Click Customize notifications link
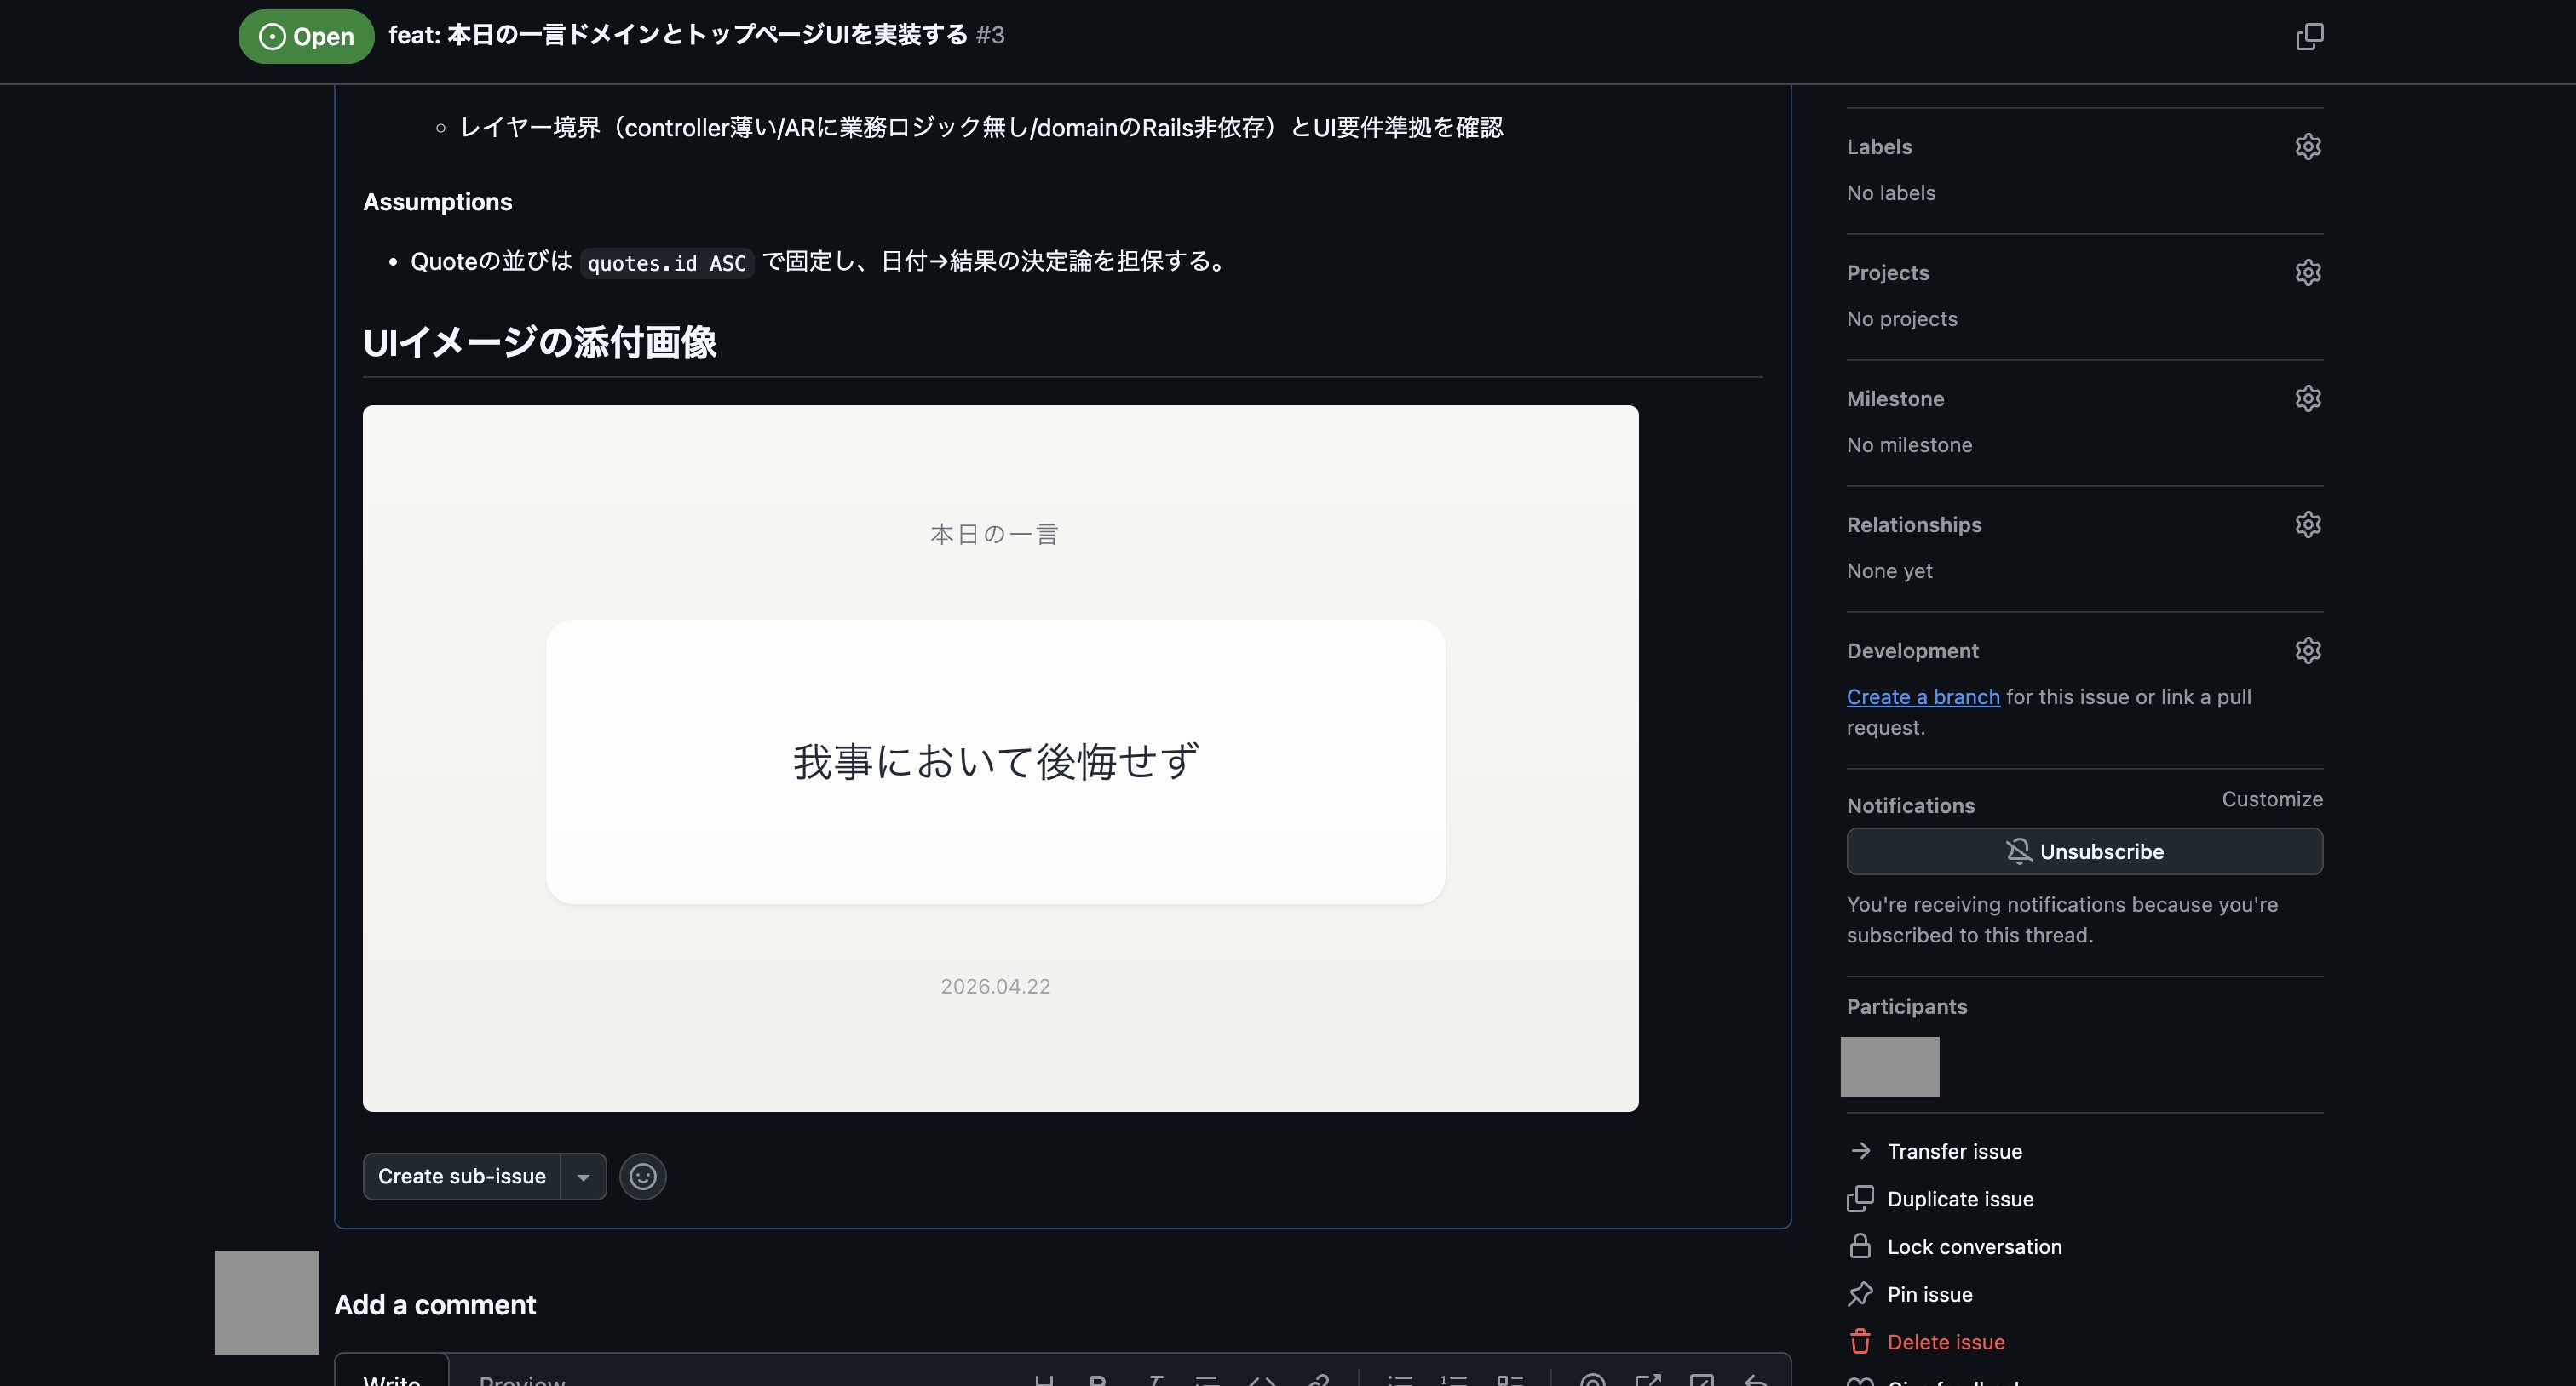 [x=2271, y=799]
